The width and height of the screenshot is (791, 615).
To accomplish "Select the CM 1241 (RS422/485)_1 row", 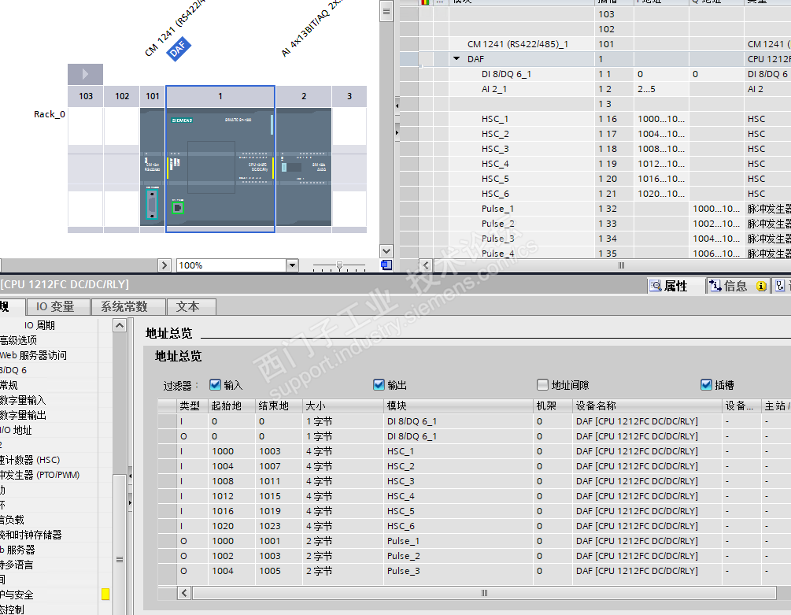I will [595, 44].
